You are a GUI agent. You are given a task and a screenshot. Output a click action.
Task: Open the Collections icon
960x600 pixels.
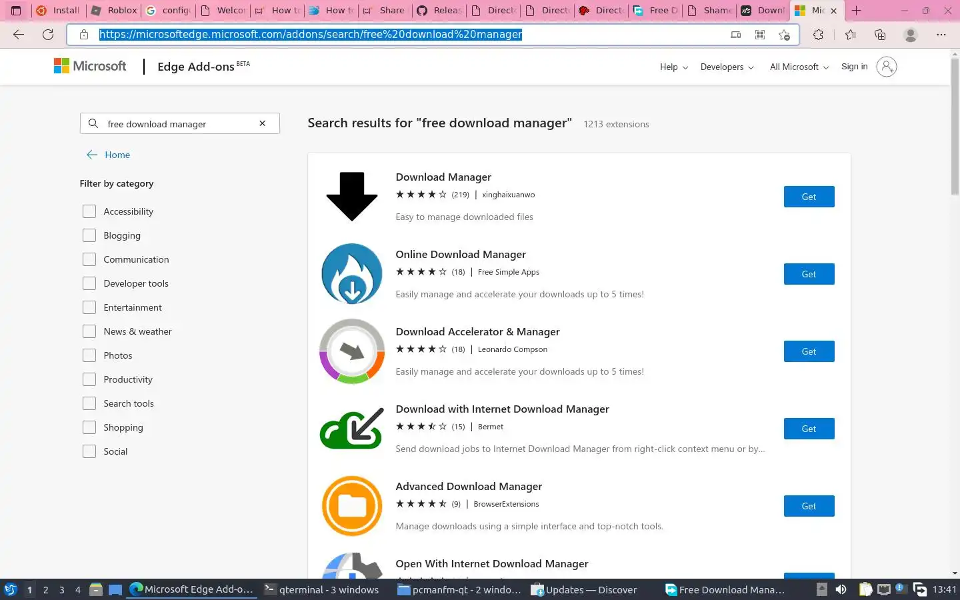880,35
